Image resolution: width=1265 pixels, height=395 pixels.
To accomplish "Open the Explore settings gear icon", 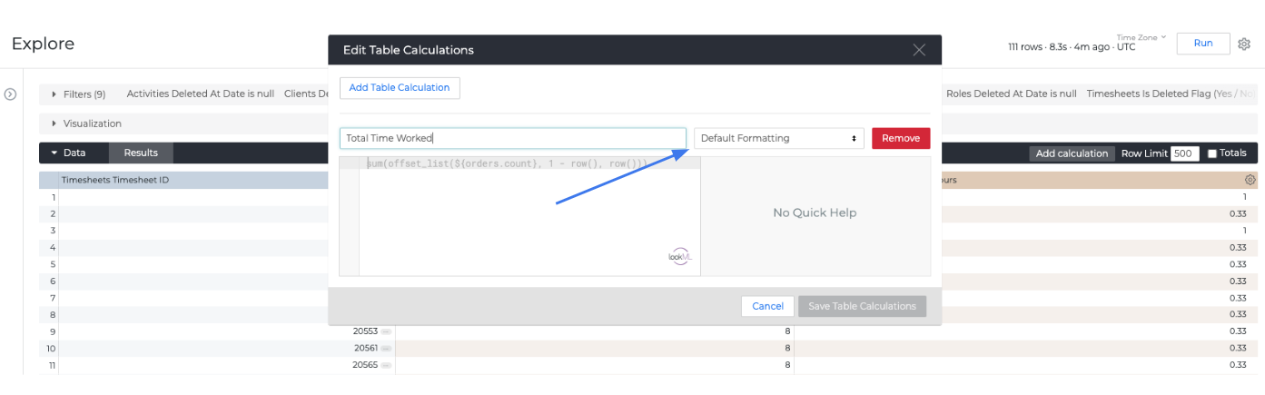I will pos(1244,44).
